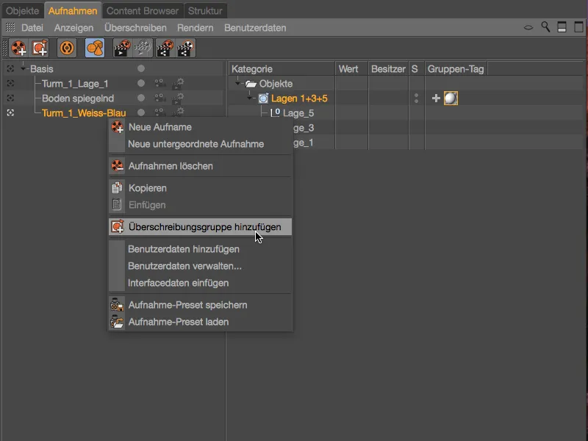Screen dimensions: 588x441
Task: Click render settings icon on Boden spiegelnd
Action: click(178, 98)
